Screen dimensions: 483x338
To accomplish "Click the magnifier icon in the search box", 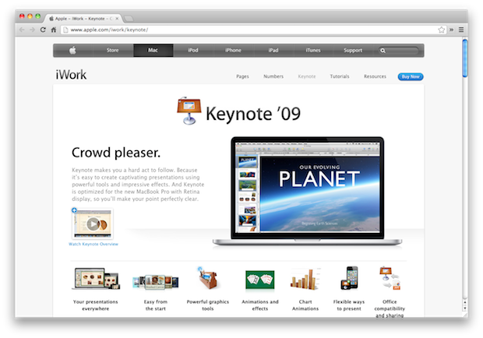I will 383,51.
